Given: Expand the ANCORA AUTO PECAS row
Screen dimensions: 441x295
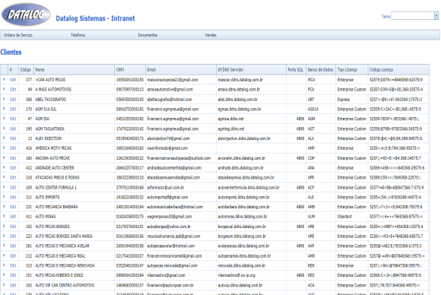Looking at the screenshot, I should point(4,158).
